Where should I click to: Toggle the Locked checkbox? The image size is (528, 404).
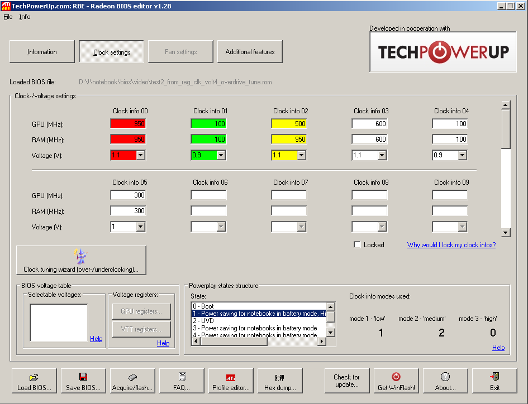357,245
